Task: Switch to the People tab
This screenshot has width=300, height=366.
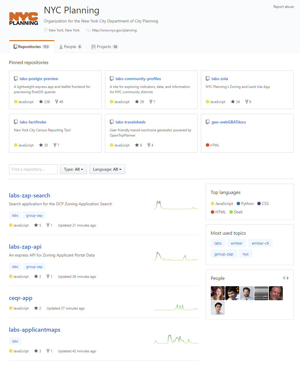Action: pos(71,47)
